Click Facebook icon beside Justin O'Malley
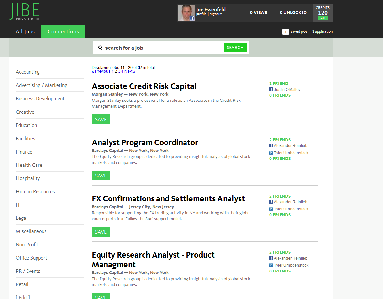Viewport: 383px width, 299px height. tap(271, 90)
